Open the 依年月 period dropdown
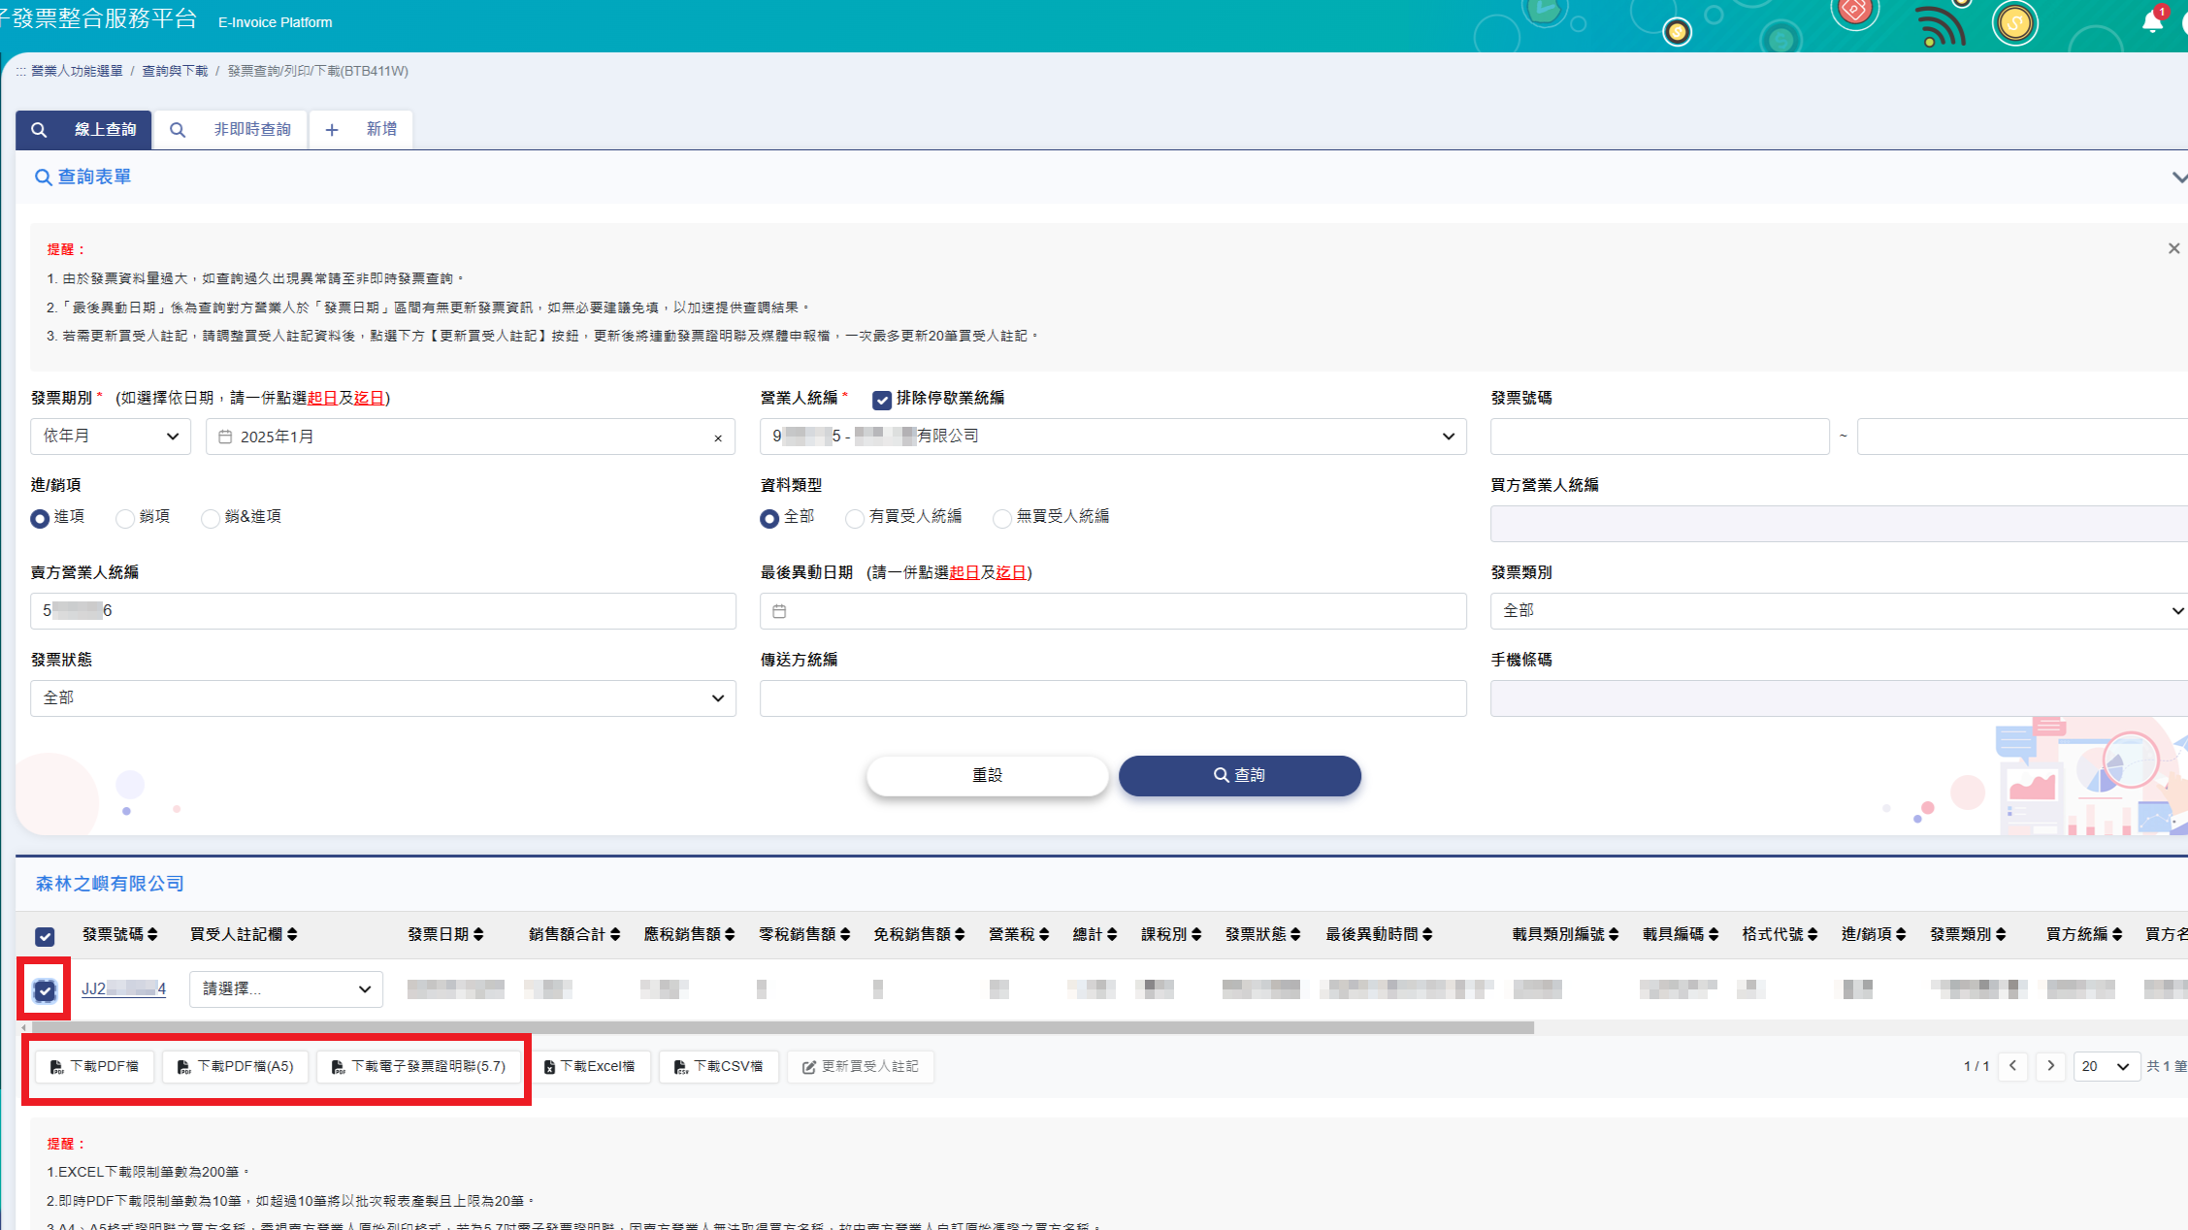 [111, 437]
